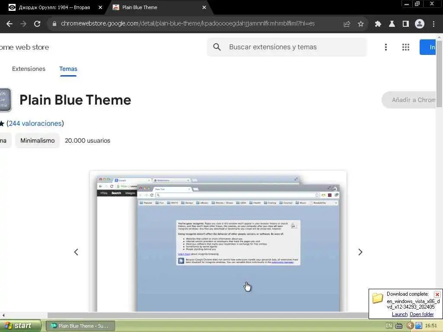
Task: Close the Download complete notification
Action: coord(437,294)
